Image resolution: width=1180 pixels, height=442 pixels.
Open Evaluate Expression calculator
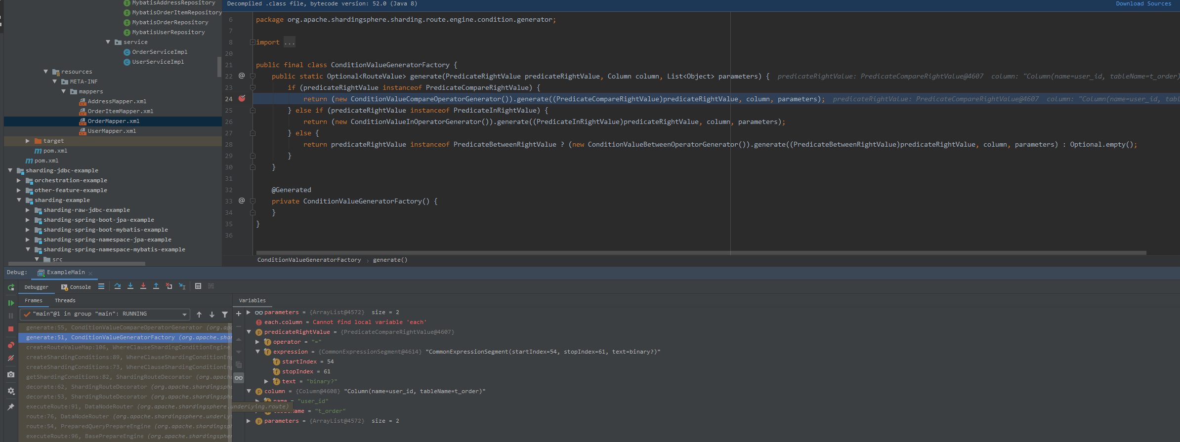point(198,286)
